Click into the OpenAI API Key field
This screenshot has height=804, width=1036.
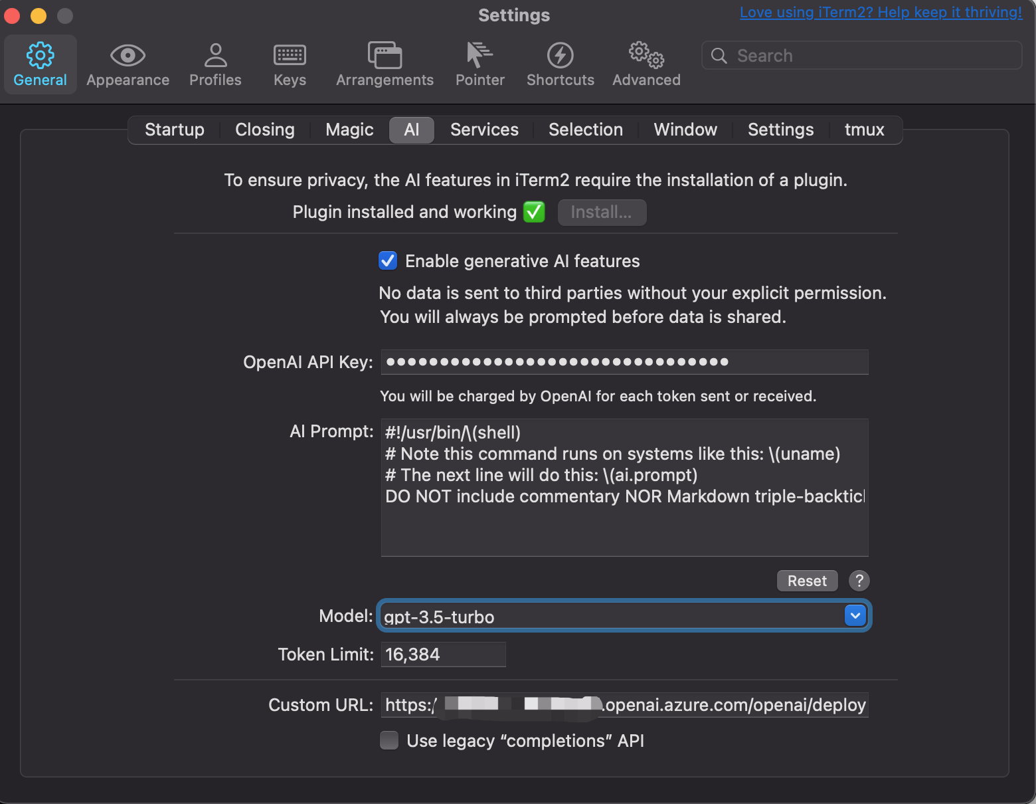coord(625,362)
